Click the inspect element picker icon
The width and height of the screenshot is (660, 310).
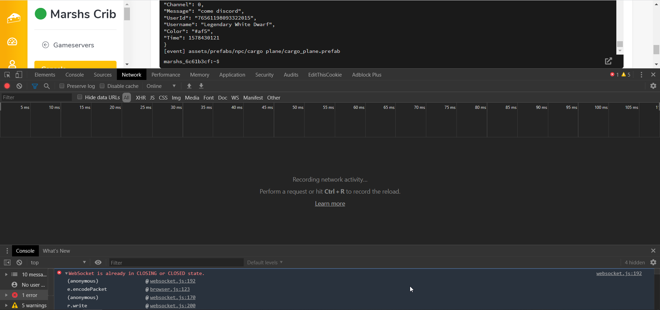(7, 75)
